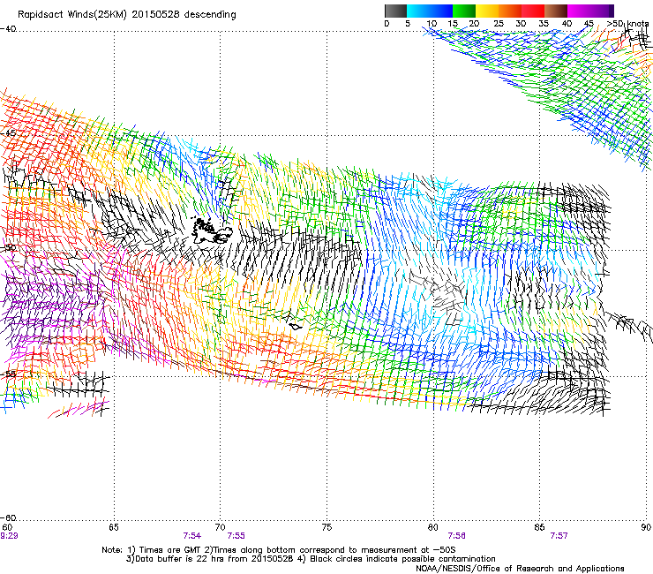Click the '20' label under the color bar
653x574 pixels.
[x=474, y=24]
